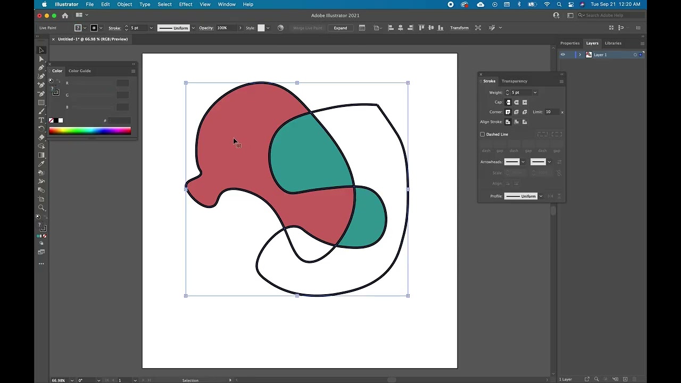The height and width of the screenshot is (383, 681).
Task: Toggle visibility eye of Layer 1
Action: coord(563,55)
